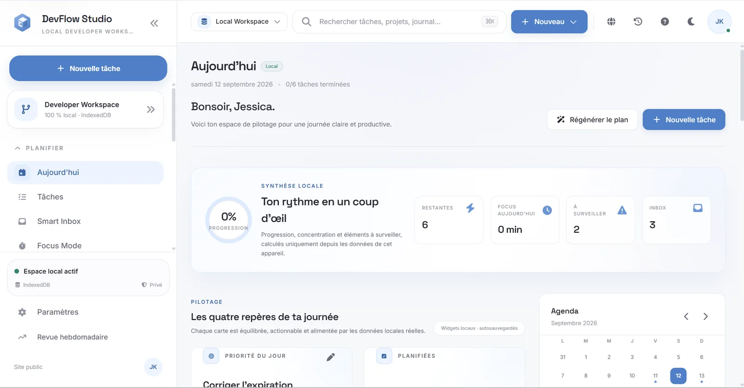Collapse the PLANIFIER section
Viewport: 744px width, 388px height.
point(39,148)
